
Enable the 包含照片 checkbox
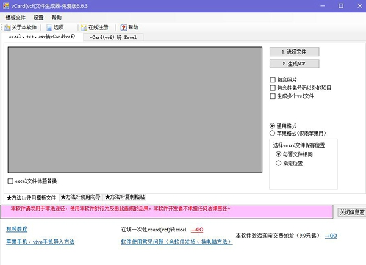(273, 80)
